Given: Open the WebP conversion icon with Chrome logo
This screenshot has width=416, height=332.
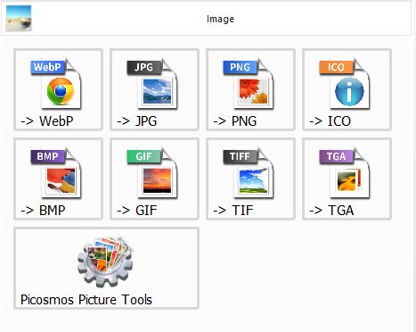Looking at the screenshot, I should click(56, 84).
